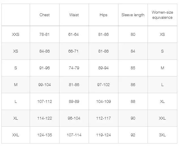Image resolution: width=179 pixels, height=148 pixels.
Task: Click the Hips column header
Action: pos(103,15)
